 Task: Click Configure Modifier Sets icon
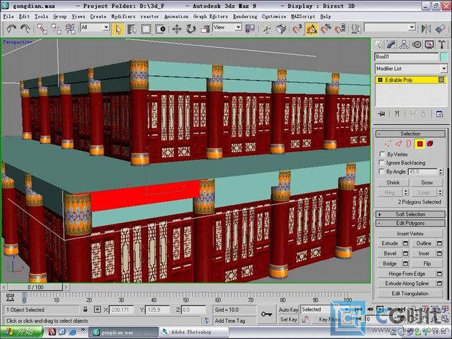(439, 114)
